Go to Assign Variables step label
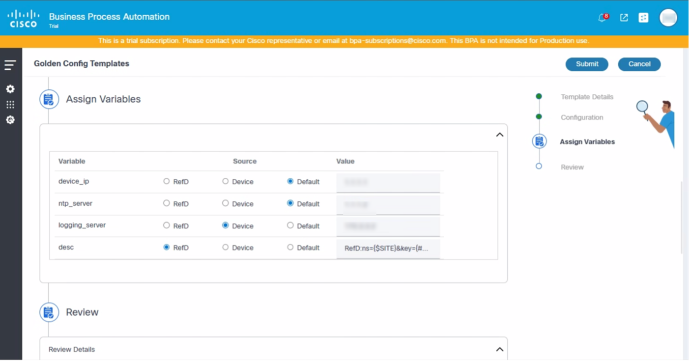The width and height of the screenshot is (690, 362). 587,141
